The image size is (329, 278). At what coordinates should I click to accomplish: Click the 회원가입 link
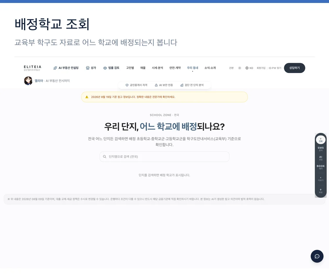[261, 68]
